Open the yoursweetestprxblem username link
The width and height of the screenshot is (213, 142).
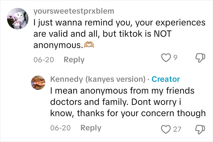coord(74,11)
